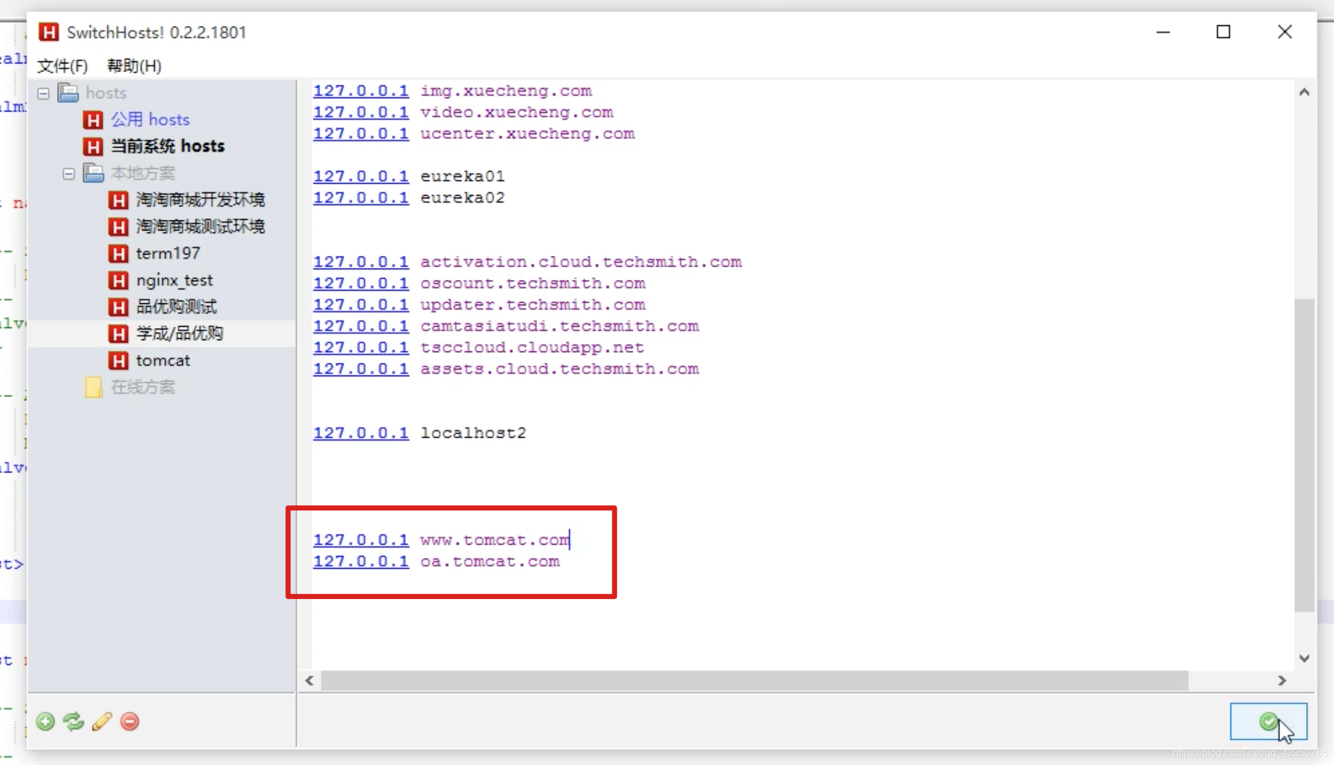The width and height of the screenshot is (1334, 765).
Task: Click the horizontal scrollbar right arrow
Action: (x=1282, y=681)
